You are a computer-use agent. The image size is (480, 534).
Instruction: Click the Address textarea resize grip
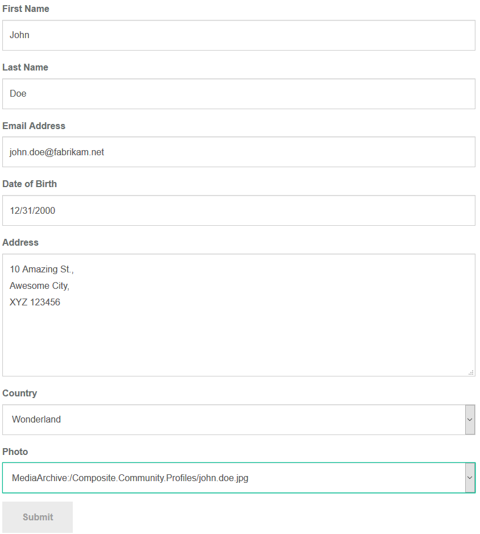471,372
